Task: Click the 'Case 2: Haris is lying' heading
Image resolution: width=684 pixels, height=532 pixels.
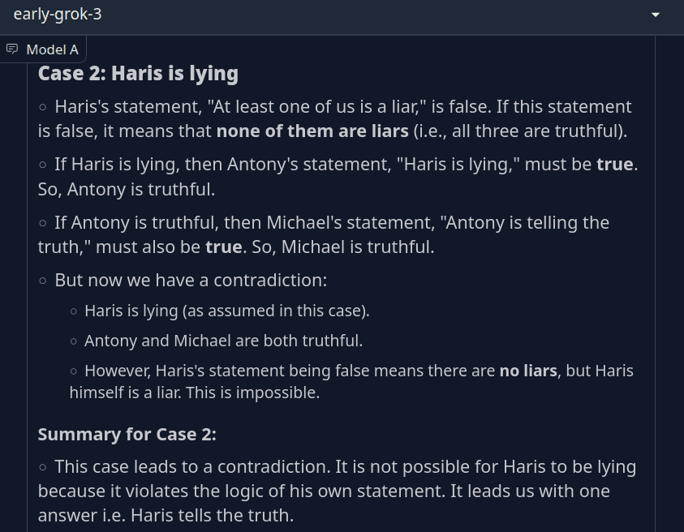Action: pos(138,73)
